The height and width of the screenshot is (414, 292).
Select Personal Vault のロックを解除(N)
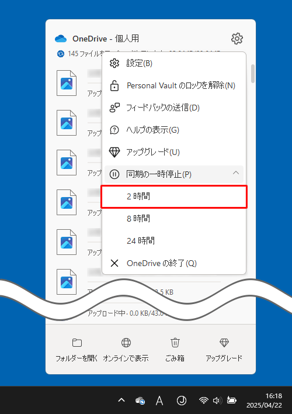click(174, 85)
